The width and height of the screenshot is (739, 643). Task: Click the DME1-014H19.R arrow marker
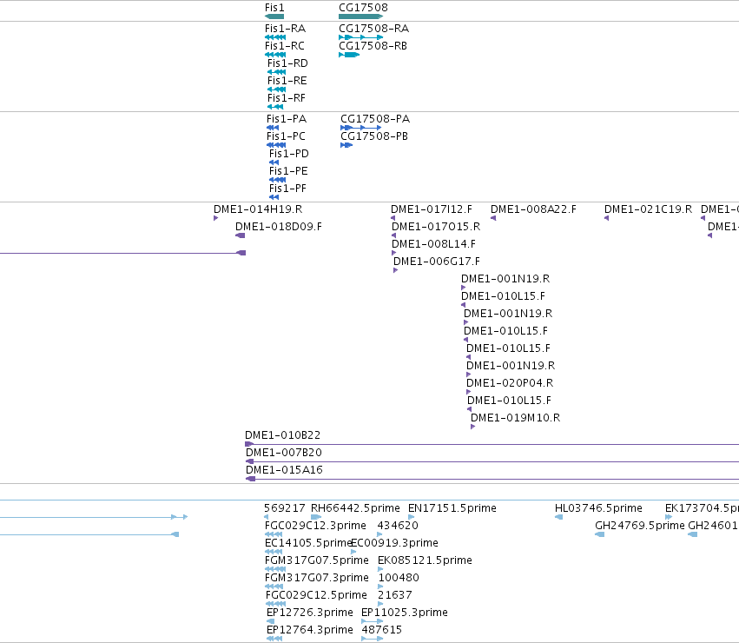(216, 218)
